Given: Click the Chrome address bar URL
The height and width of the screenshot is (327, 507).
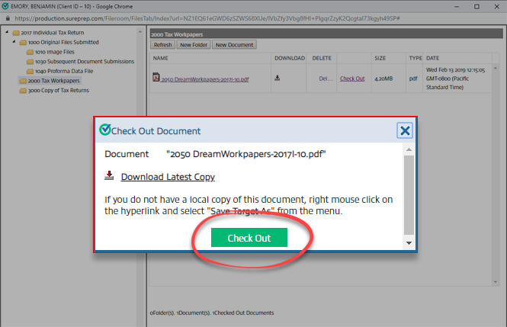Looking at the screenshot, I should (x=207, y=18).
